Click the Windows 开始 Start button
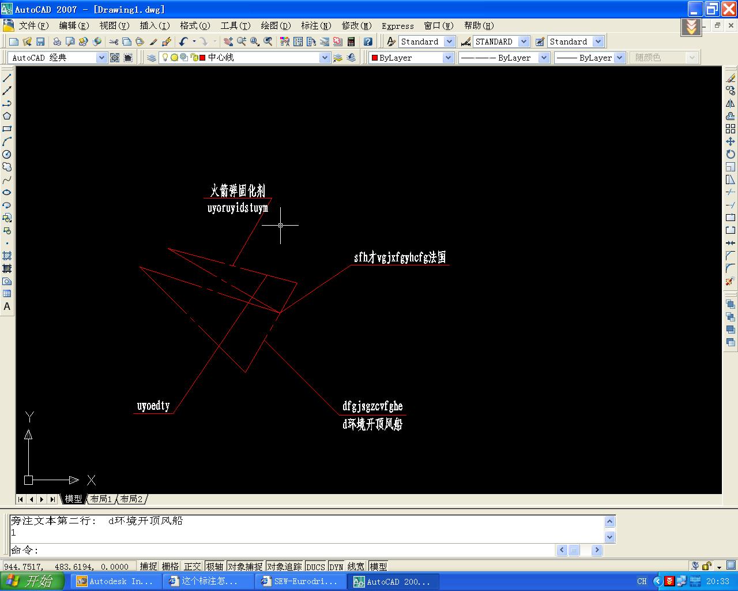The image size is (738, 591). (x=32, y=581)
